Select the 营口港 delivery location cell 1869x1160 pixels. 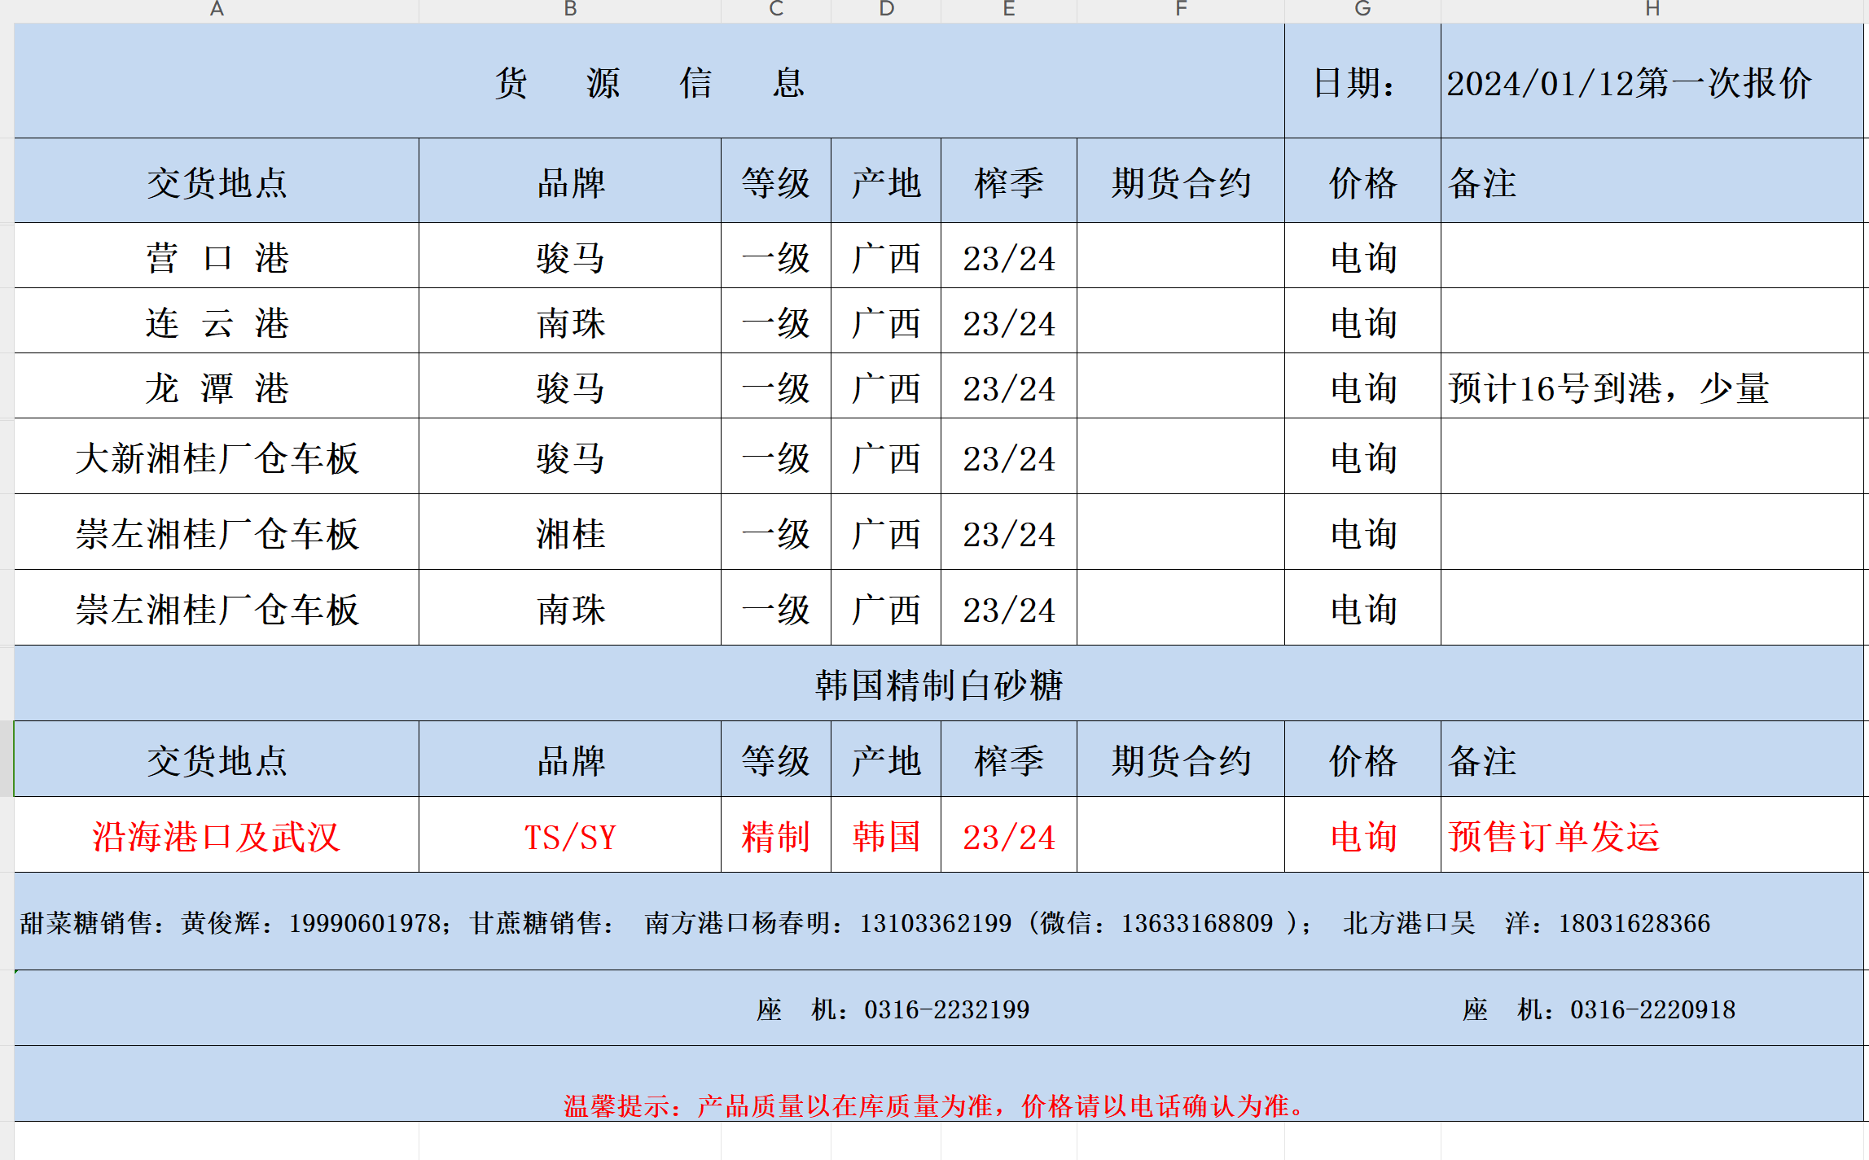[x=217, y=258]
